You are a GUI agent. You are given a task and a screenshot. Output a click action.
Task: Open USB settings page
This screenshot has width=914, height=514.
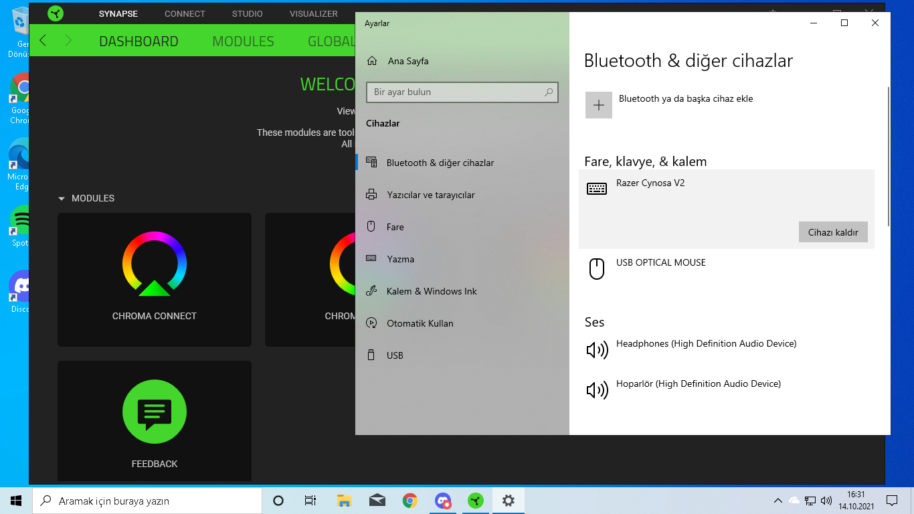point(462,355)
